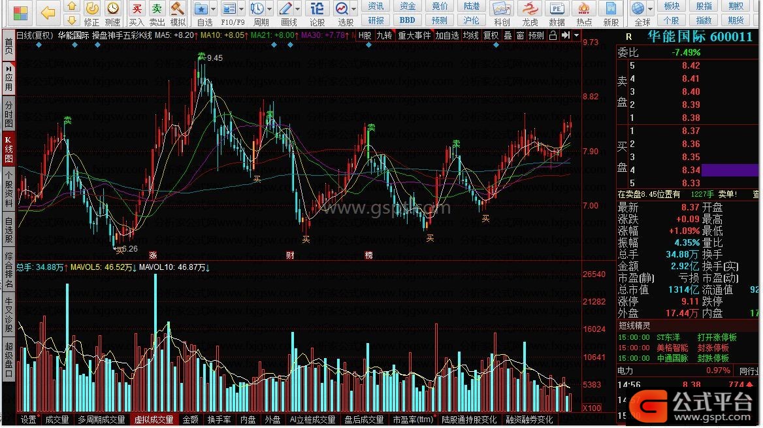Click the 资金 capital flow button
763x428 pixels.
[407, 7]
